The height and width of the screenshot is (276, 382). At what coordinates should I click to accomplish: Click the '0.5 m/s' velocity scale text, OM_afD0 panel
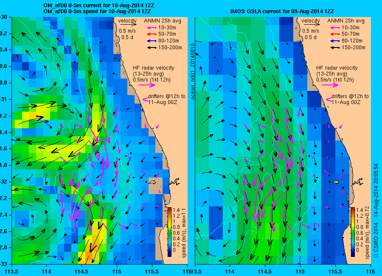127,31
